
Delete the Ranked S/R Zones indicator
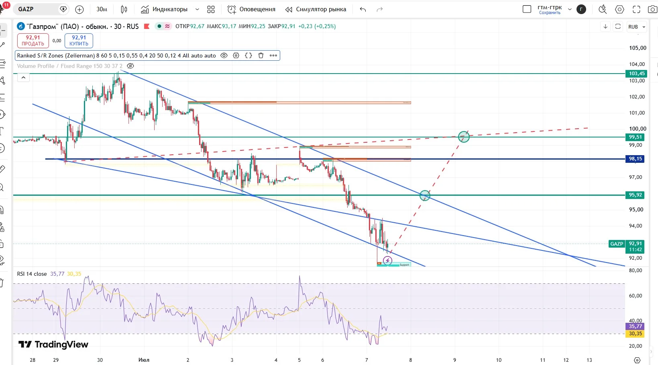pos(261,55)
